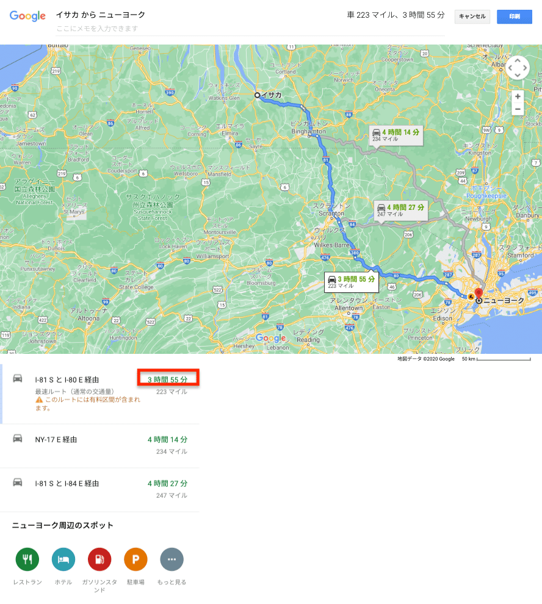
Task: Click the キャンセル cancel button
Action: 472,16
